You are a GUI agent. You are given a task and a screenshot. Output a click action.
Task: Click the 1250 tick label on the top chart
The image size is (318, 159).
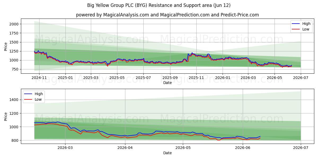pyautogui.click(x=14, y=51)
